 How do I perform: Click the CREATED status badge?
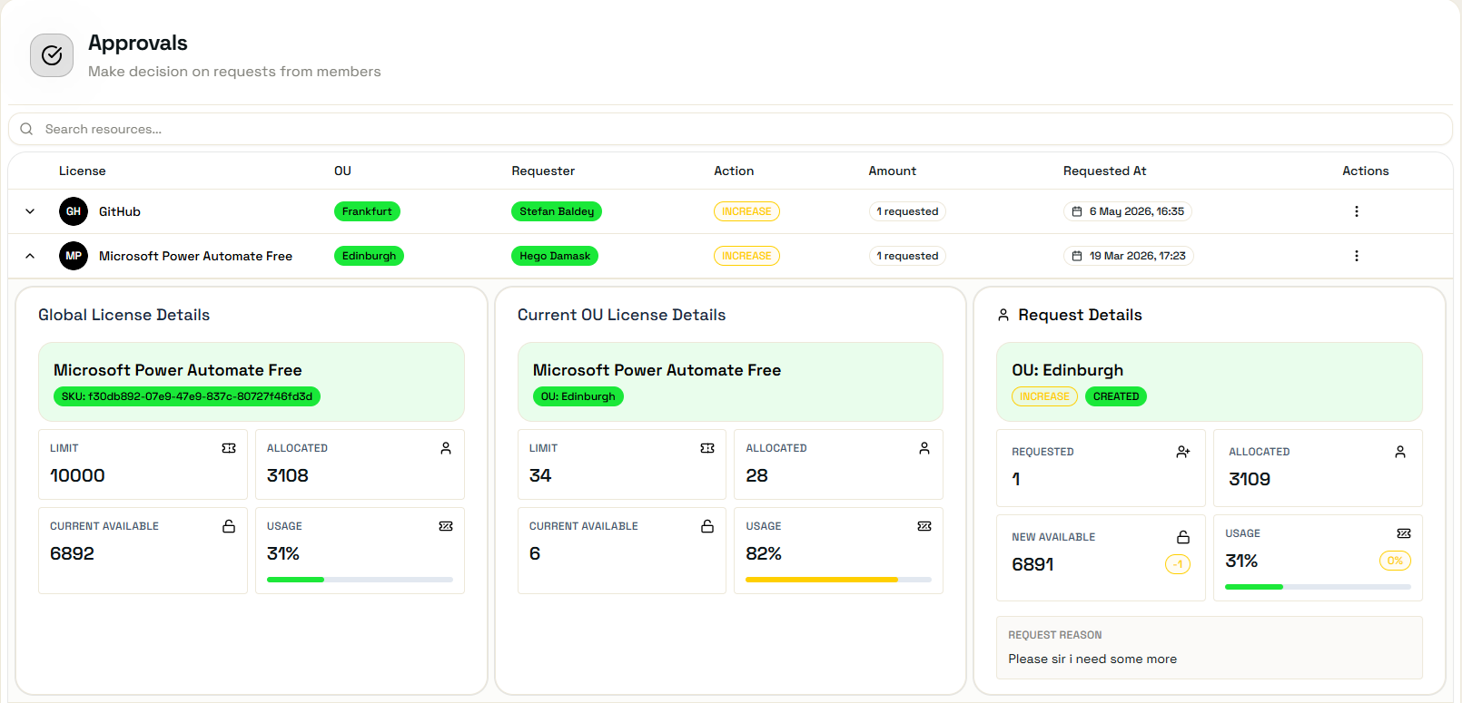click(x=1116, y=396)
